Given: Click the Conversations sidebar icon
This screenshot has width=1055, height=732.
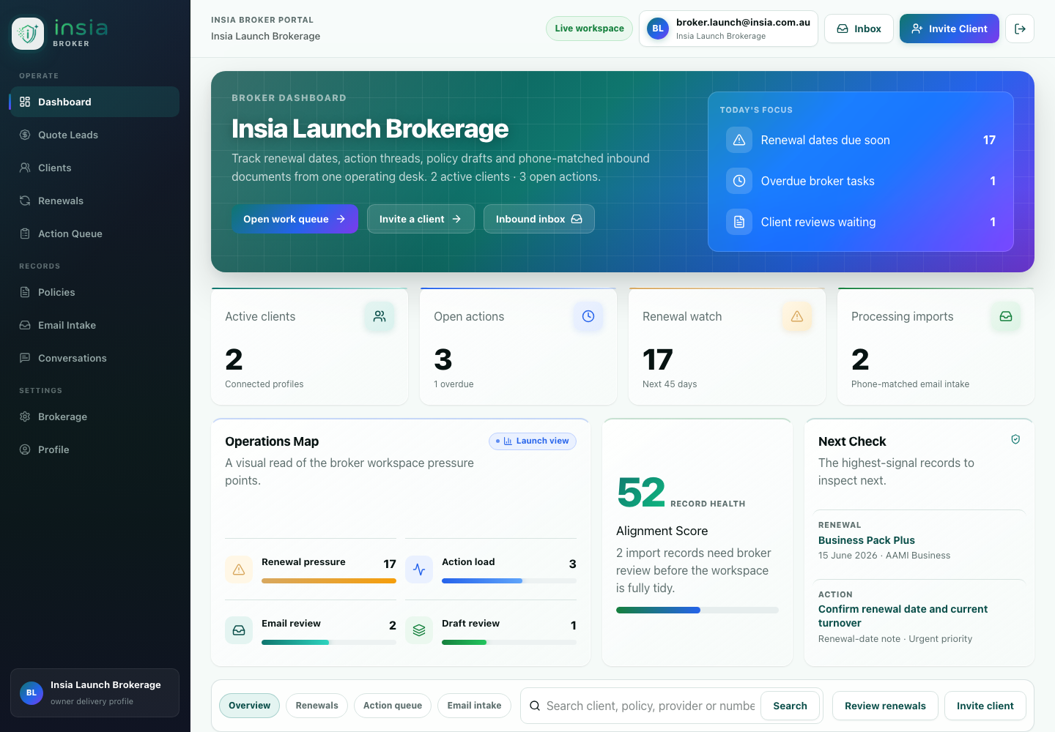Looking at the screenshot, I should [x=25, y=358].
